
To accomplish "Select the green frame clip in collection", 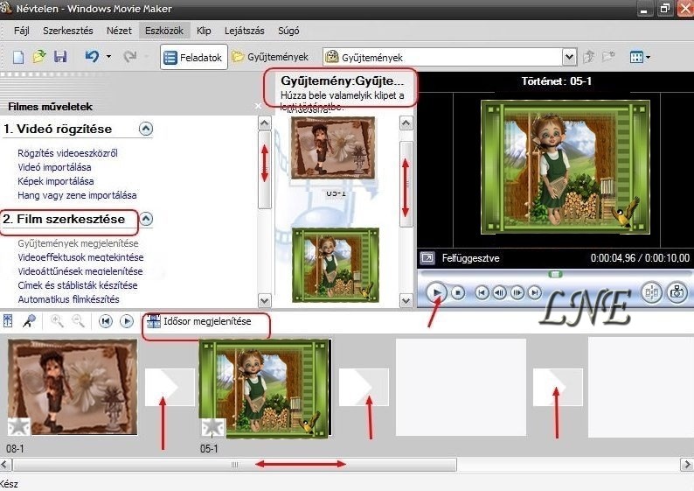I will (x=336, y=264).
